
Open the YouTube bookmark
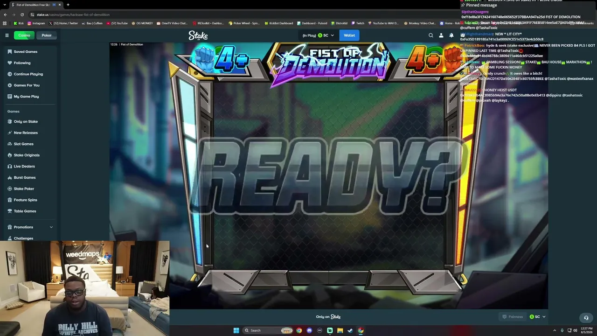(117, 23)
